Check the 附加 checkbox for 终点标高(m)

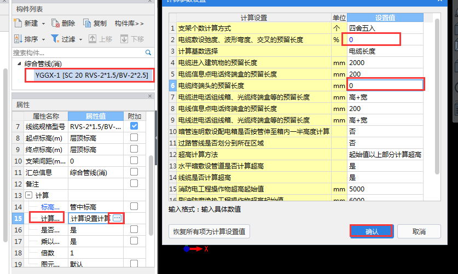click(x=134, y=149)
